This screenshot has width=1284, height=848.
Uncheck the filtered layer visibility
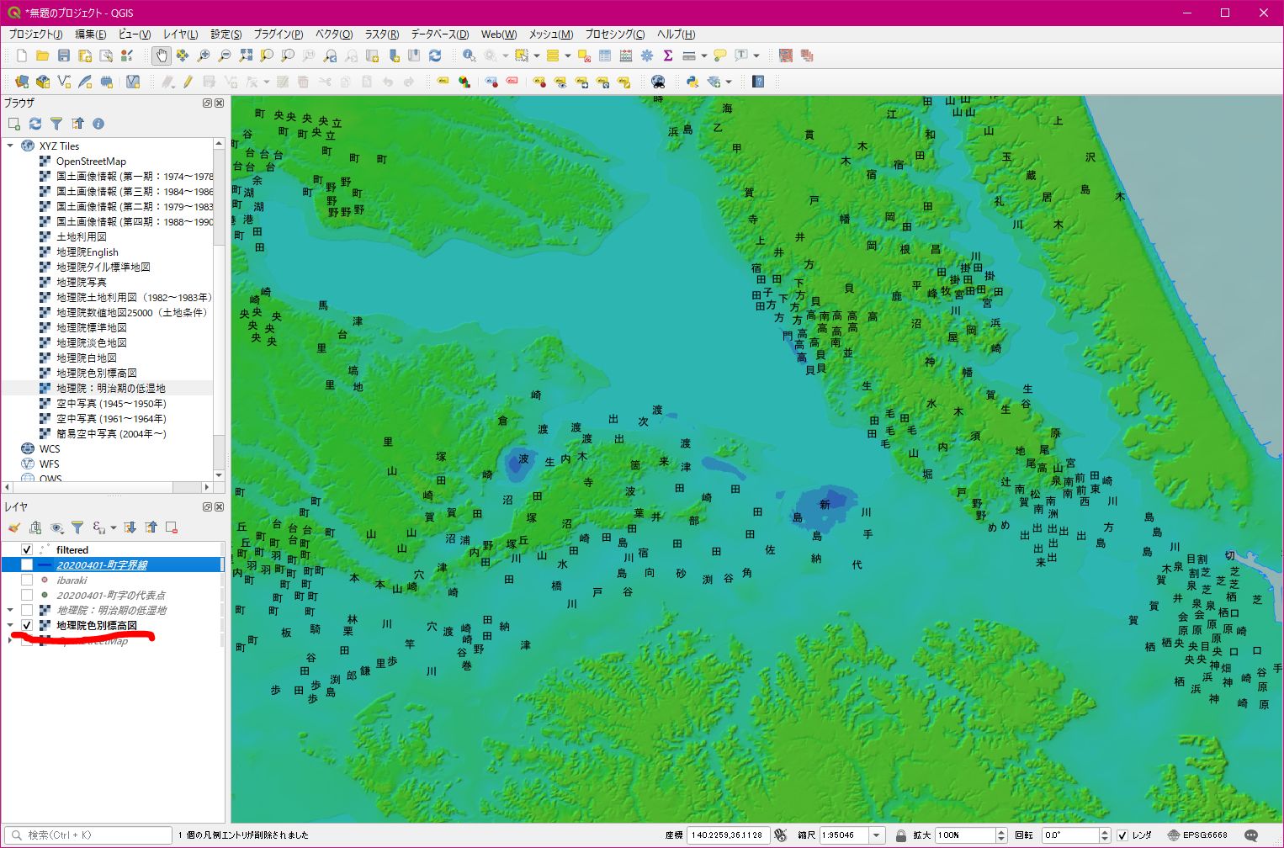27,549
